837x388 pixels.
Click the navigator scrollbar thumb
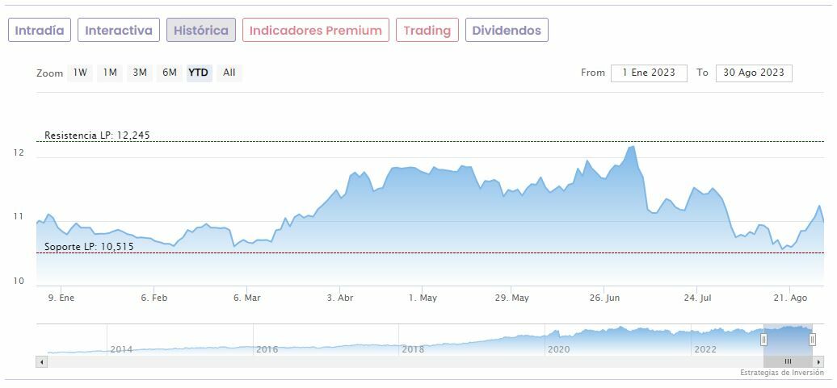pyautogui.click(x=788, y=361)
